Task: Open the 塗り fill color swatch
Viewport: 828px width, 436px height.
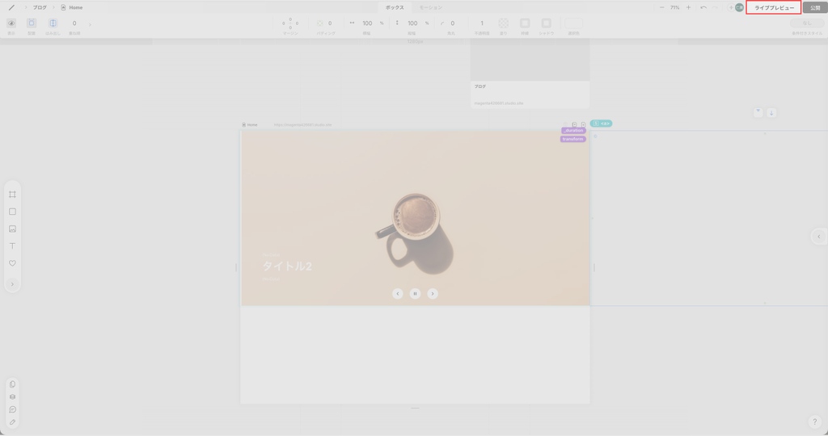Action: coord(504,23)
